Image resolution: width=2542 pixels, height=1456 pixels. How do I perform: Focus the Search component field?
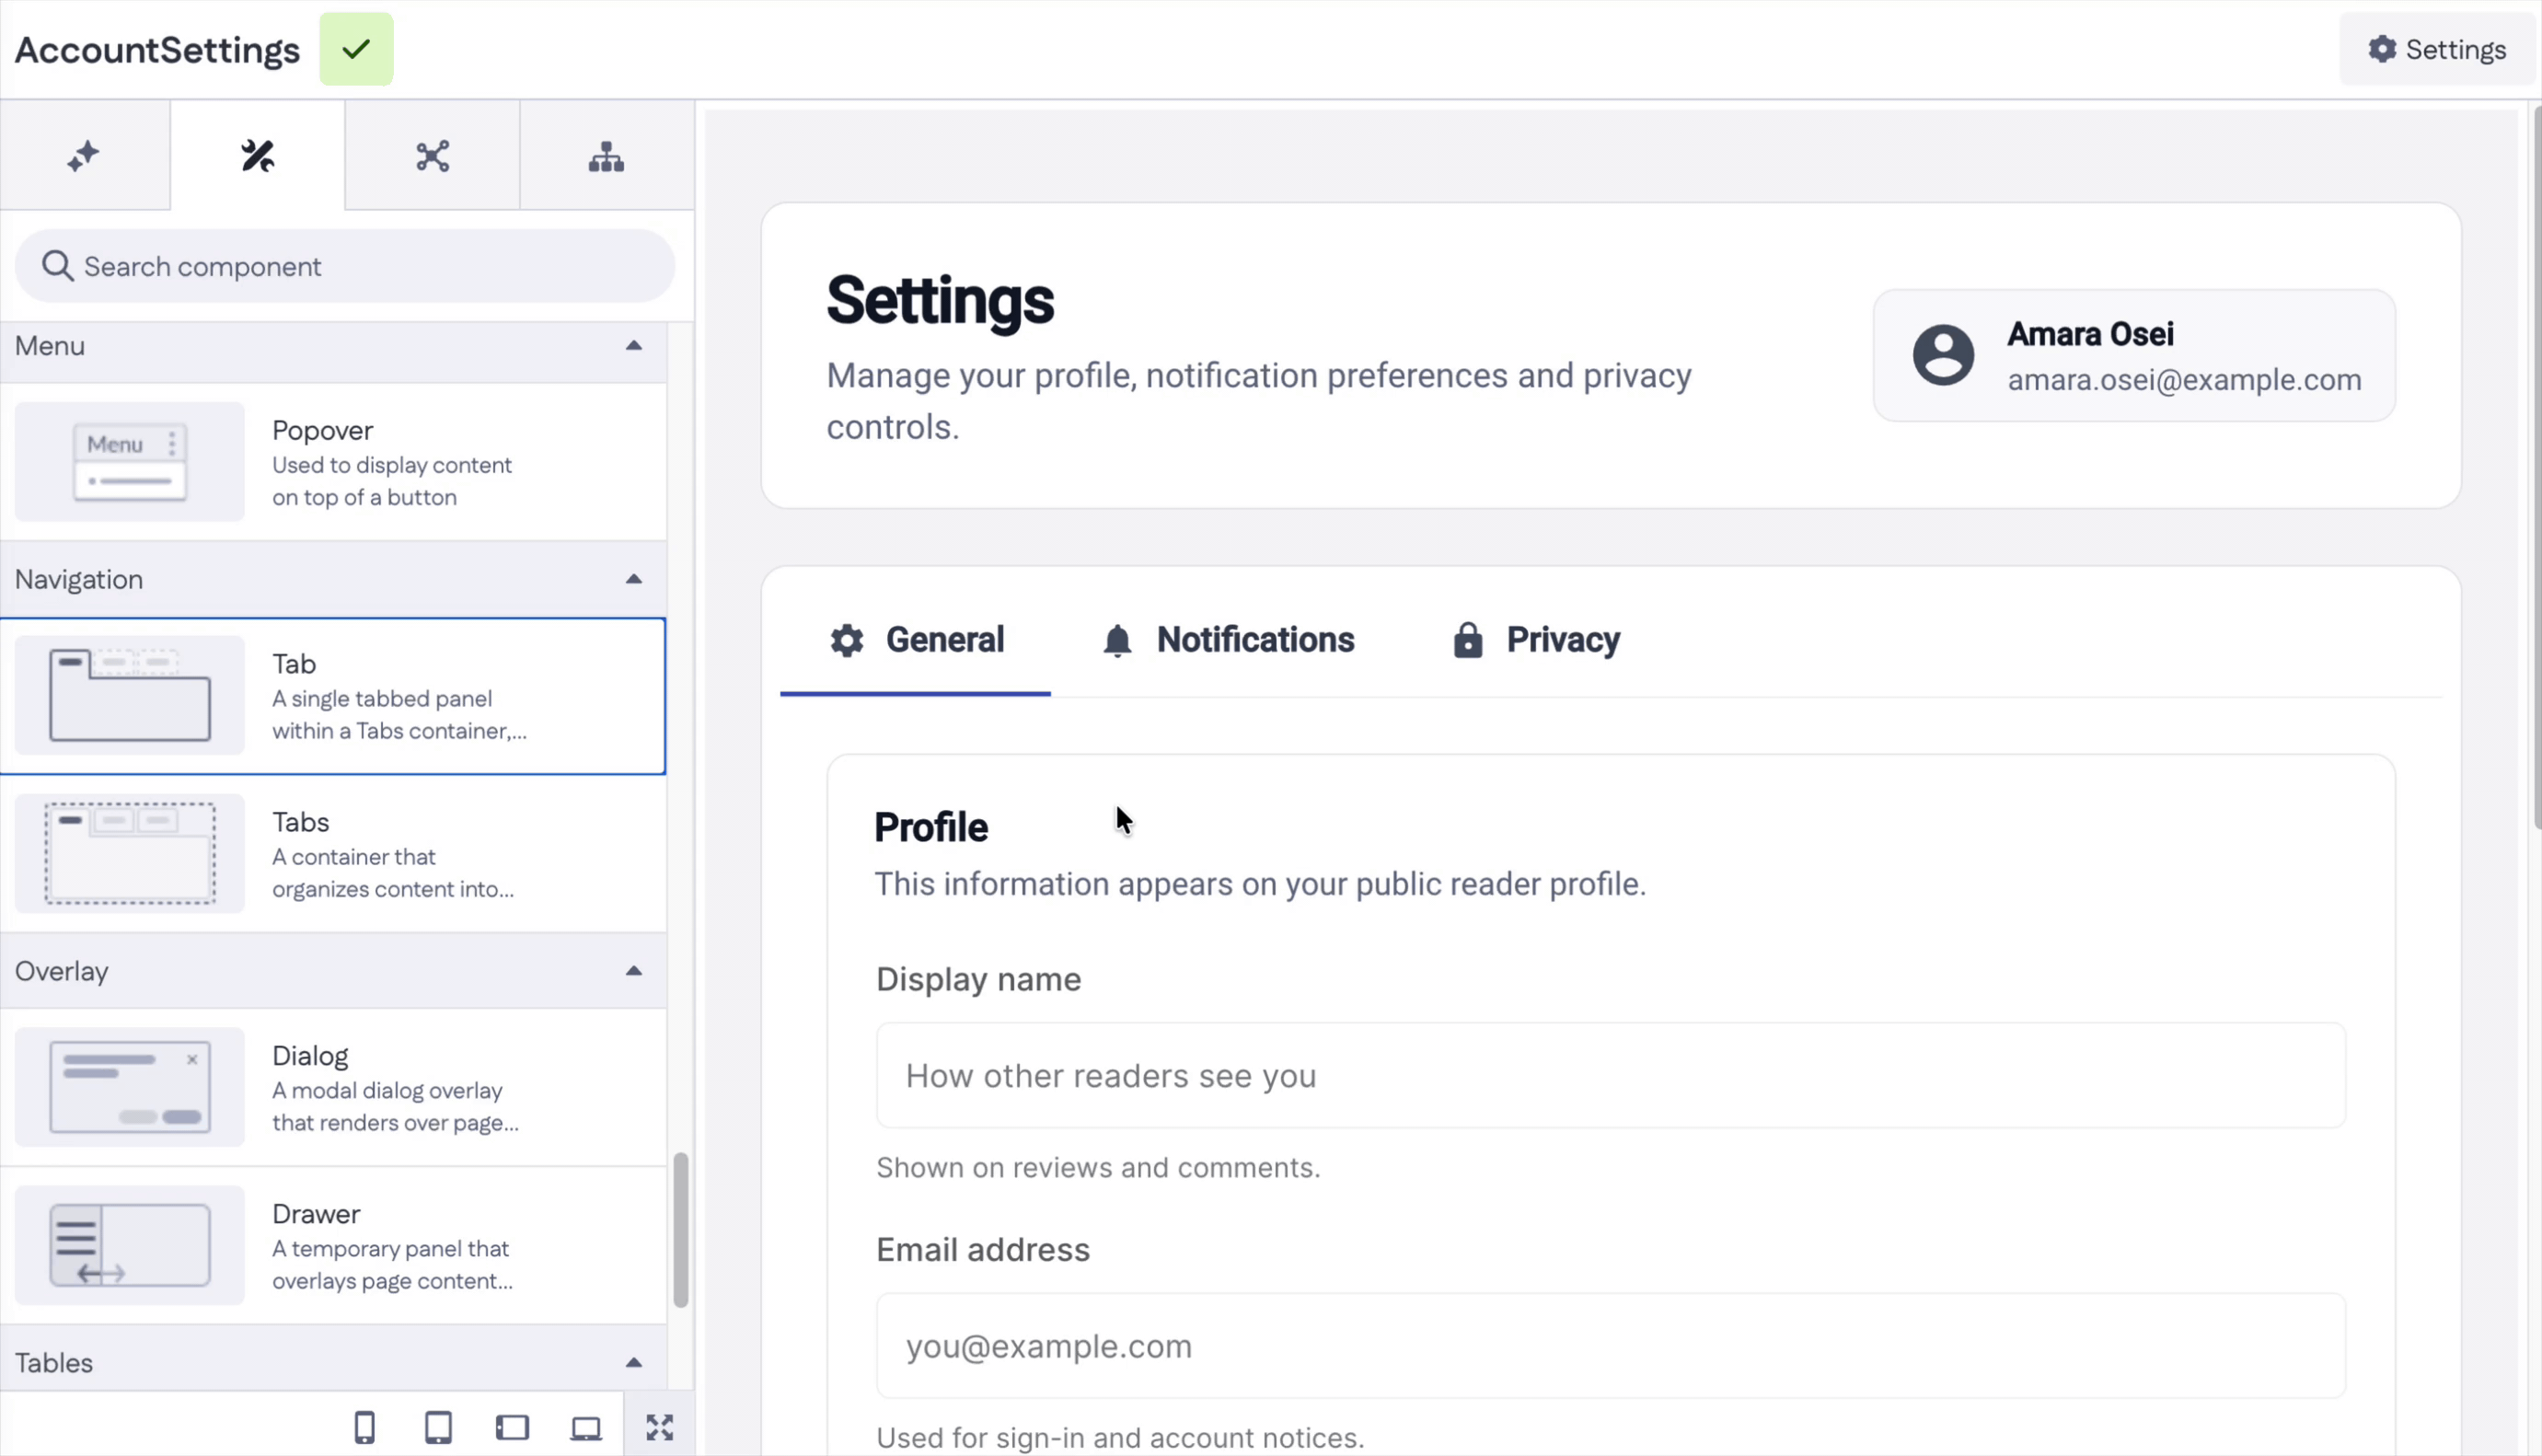coord(345,266)
